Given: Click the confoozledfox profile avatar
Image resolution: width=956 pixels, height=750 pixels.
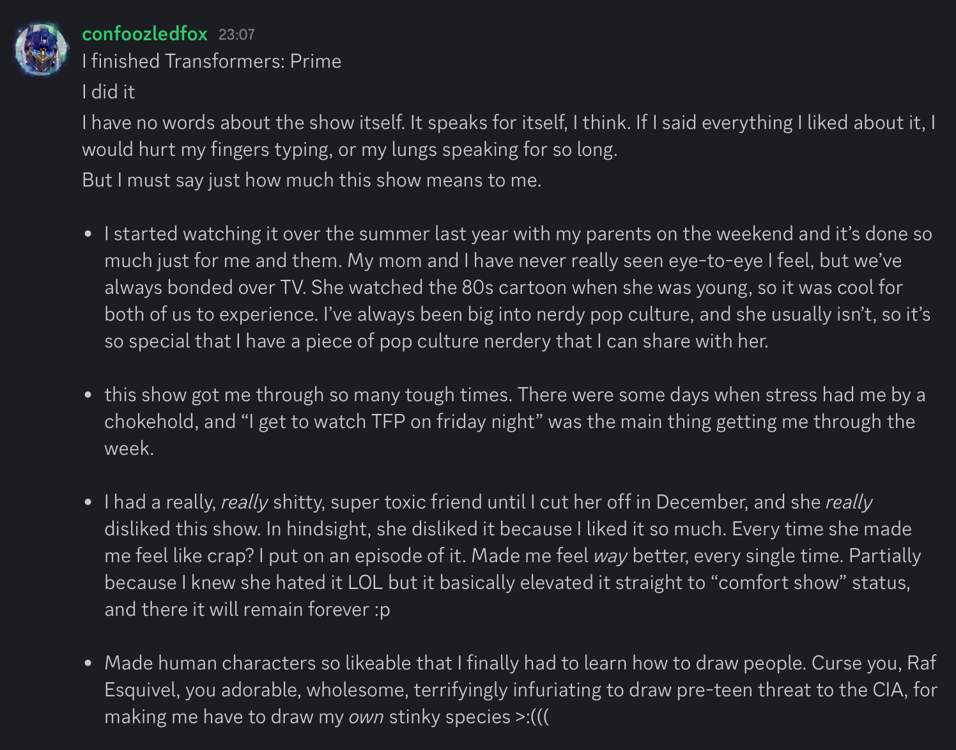Looking at the screenshot, I should pyautogui.click(x=42, y=49).
